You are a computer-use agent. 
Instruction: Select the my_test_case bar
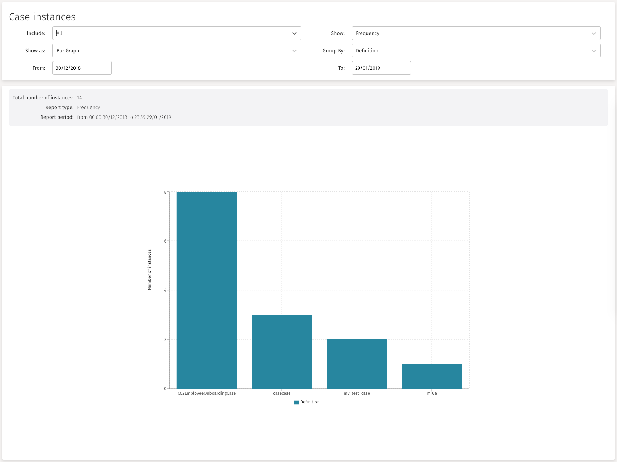(357, 364)
